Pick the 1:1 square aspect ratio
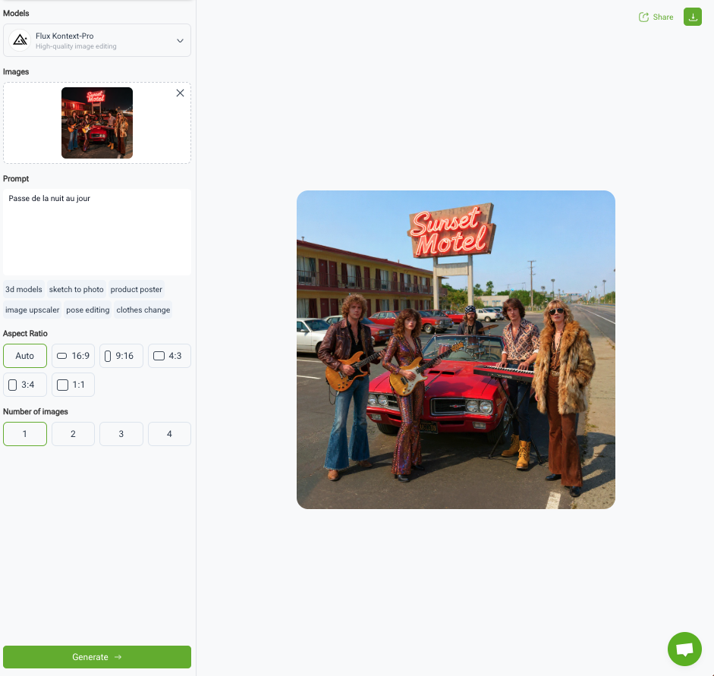This screenshot has width=714, height=676. coord(73,385)
